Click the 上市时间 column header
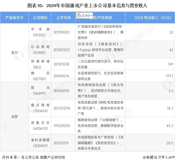This screenshot has height=163, width=175. point(64,18)
